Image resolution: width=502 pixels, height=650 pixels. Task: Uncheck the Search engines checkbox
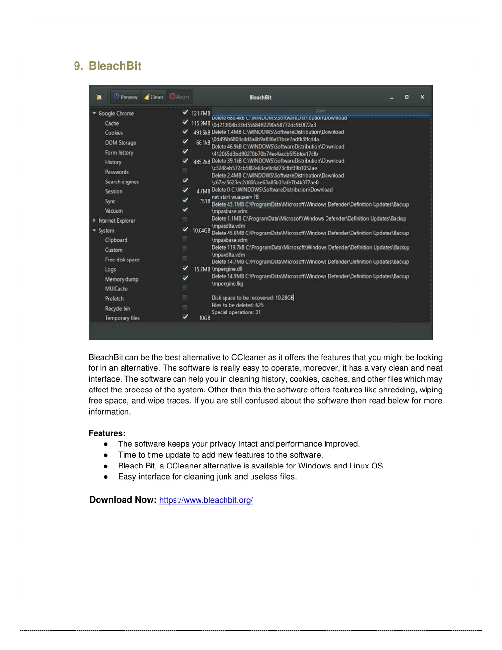185,181
